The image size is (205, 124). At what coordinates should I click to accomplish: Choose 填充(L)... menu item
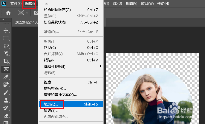point(71,104)
